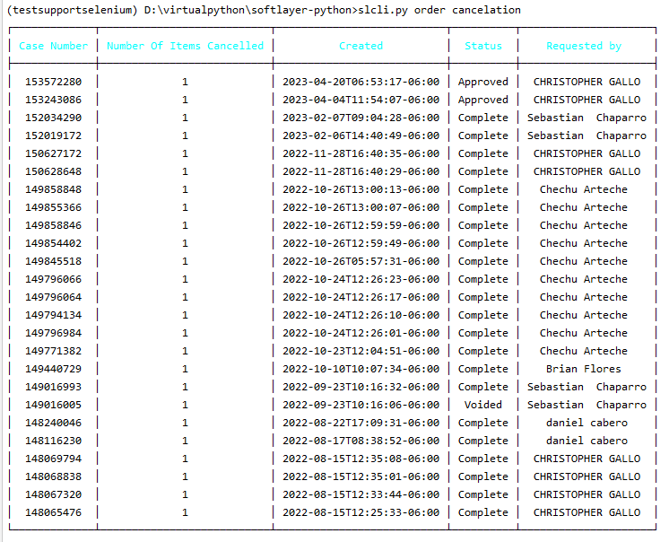Click Complete status for case 149440729

[483, 369]
